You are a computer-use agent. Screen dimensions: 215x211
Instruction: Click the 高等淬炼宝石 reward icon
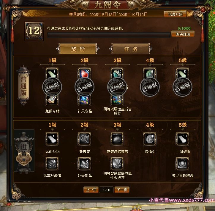click(117, 139)
